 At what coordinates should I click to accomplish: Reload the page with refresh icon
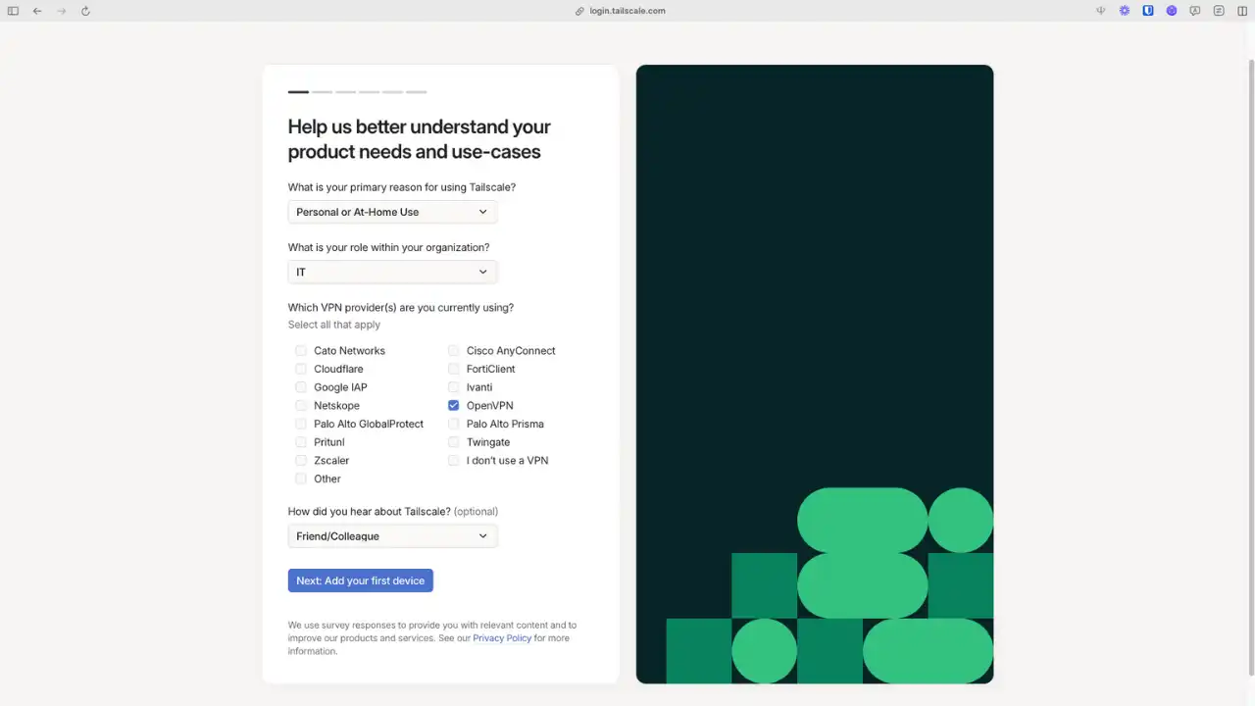point(85,11)
